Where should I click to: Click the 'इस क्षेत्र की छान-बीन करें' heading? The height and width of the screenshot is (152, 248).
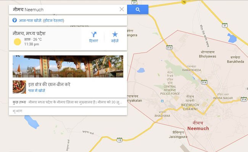pyautogui.click(x=49, y=84)
